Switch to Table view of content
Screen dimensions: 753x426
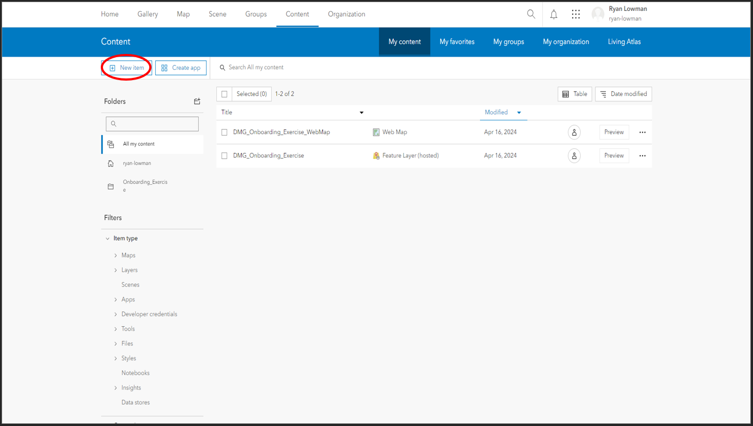(574, 94)
